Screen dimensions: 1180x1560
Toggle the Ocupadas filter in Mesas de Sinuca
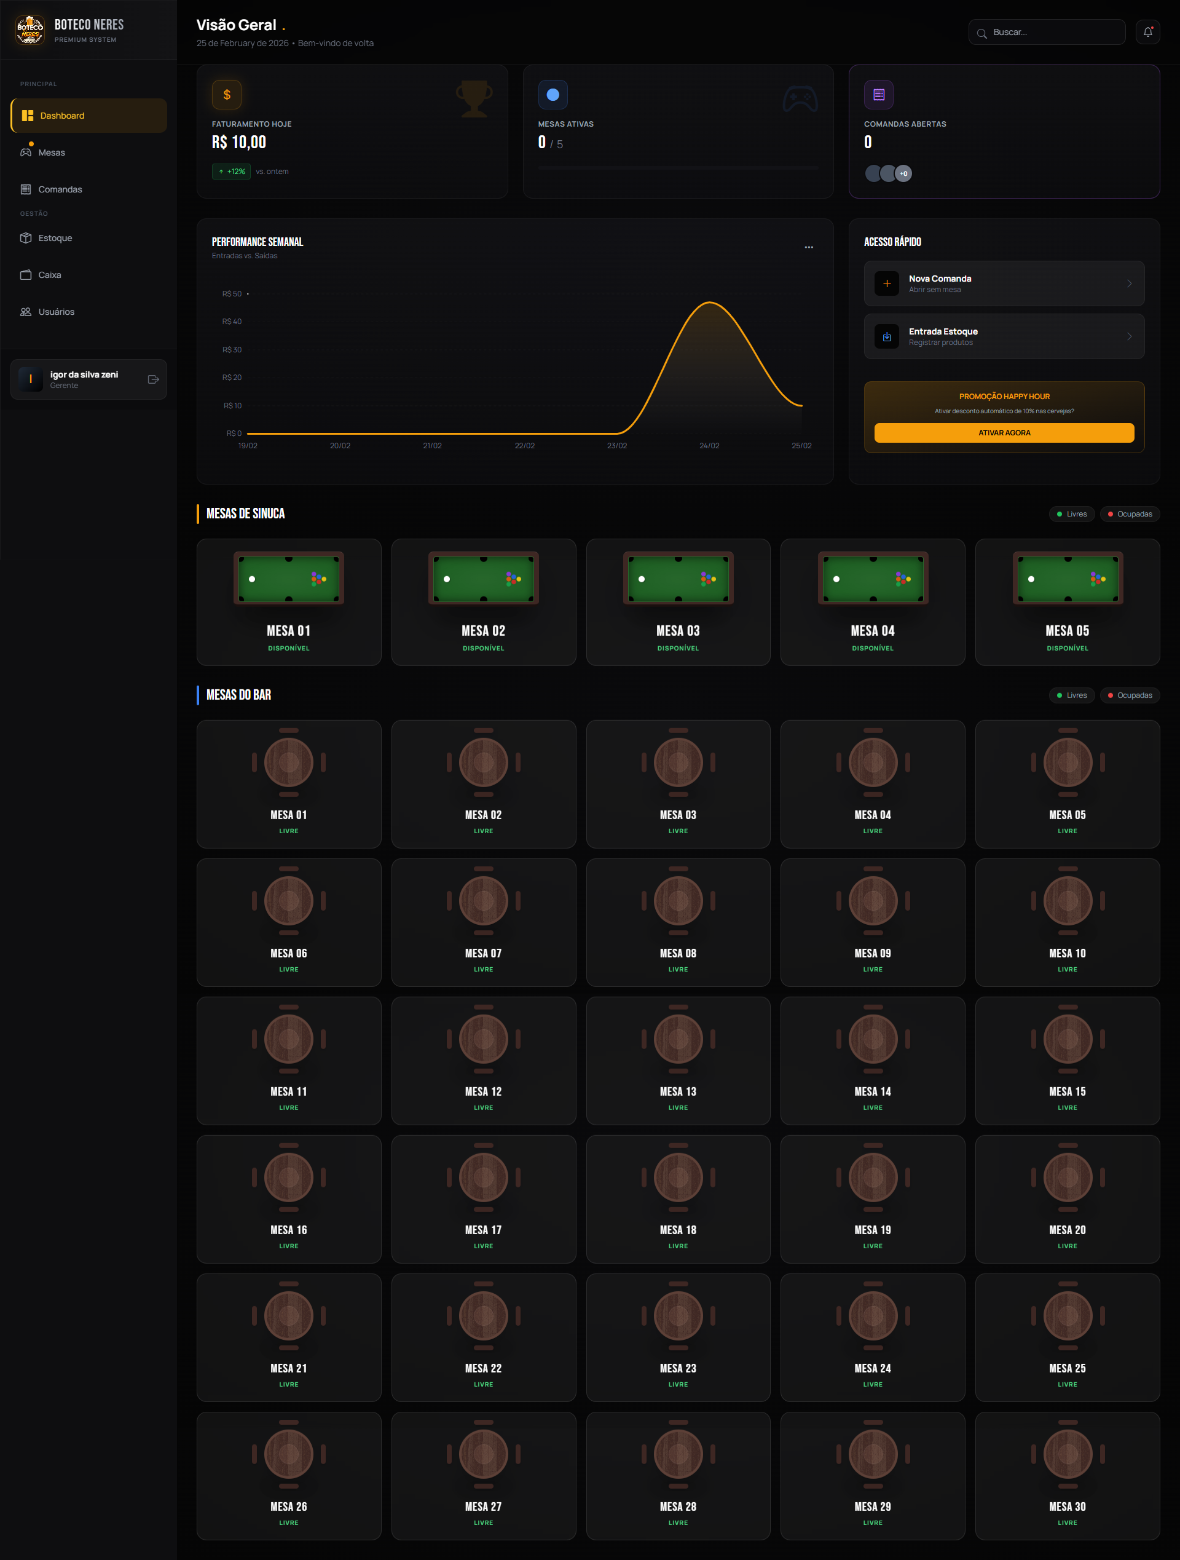coord(1129,514)
